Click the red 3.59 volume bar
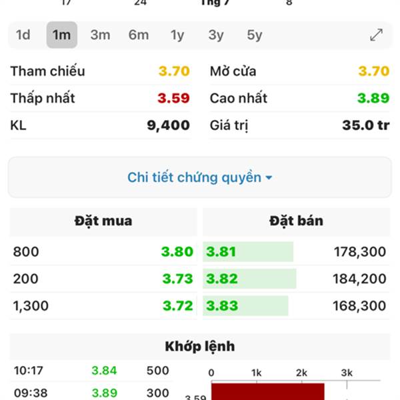The image size is (400, 400). click(x=267, y=391)
